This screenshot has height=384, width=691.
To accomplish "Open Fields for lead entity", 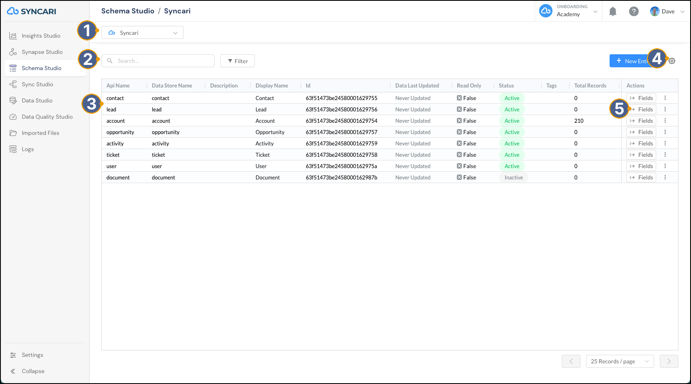I will tap(641, 109).
